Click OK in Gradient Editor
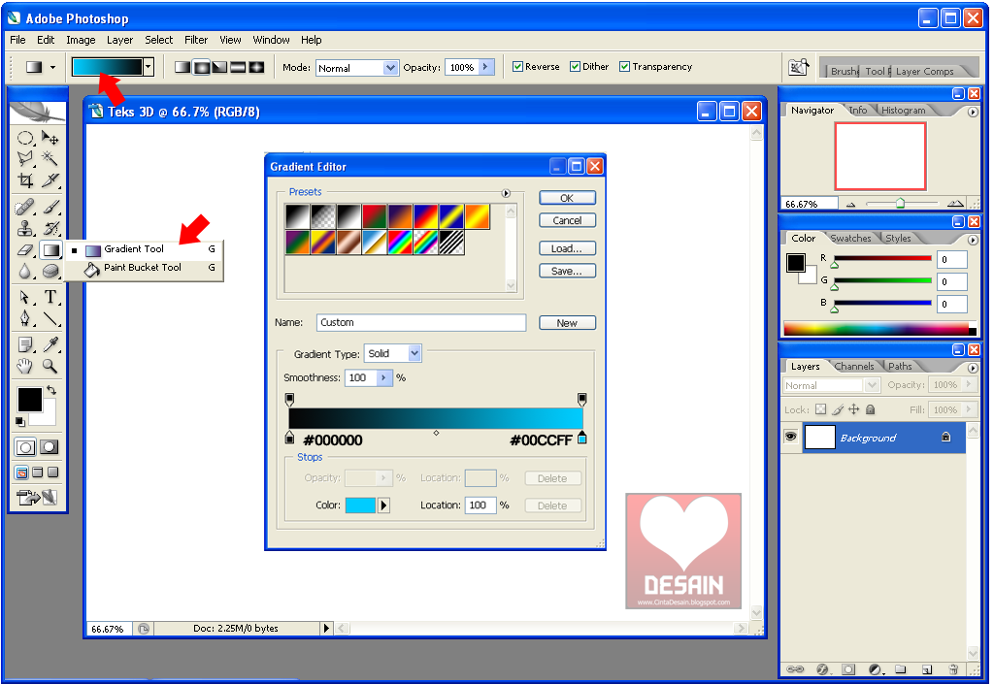This screenshot has width=994, height=684. 567,198
